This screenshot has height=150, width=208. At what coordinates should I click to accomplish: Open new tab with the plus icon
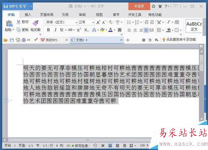pyautogui.click(x=128, y=40)
